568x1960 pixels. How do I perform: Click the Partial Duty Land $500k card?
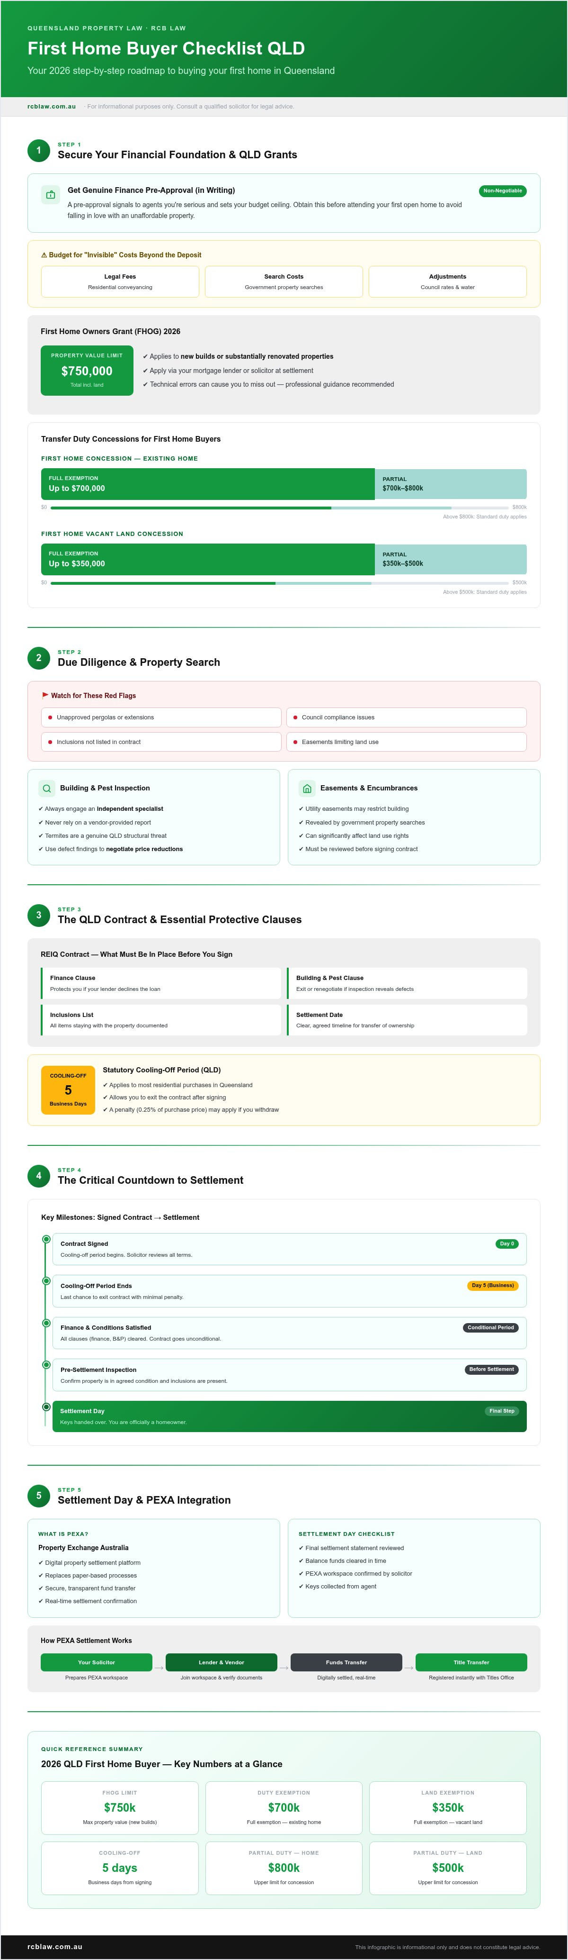(x=448, y=1868)
